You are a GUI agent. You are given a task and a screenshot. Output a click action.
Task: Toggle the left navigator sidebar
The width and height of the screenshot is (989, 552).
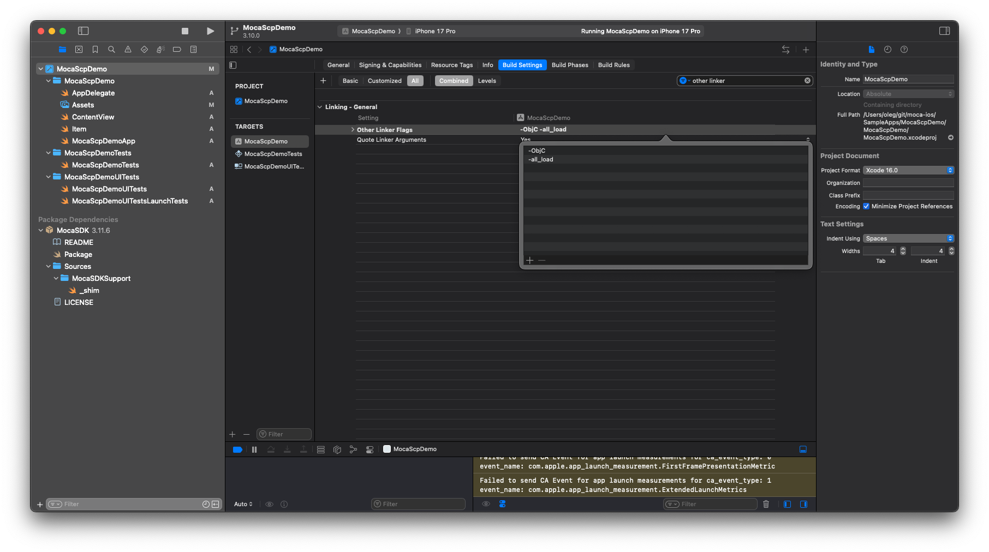coord(84,31)
